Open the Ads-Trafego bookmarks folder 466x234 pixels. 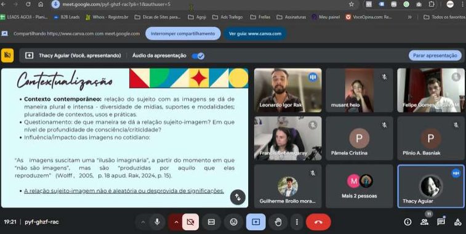pyautogui.click(x=227, y=17)
